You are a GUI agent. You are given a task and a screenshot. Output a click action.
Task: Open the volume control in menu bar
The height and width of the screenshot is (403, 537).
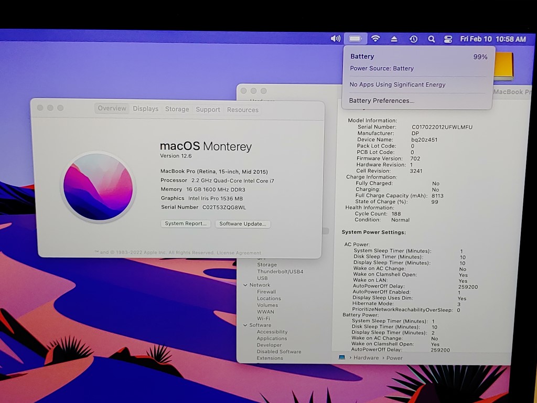pyautogui.click(x=335, y=39)
